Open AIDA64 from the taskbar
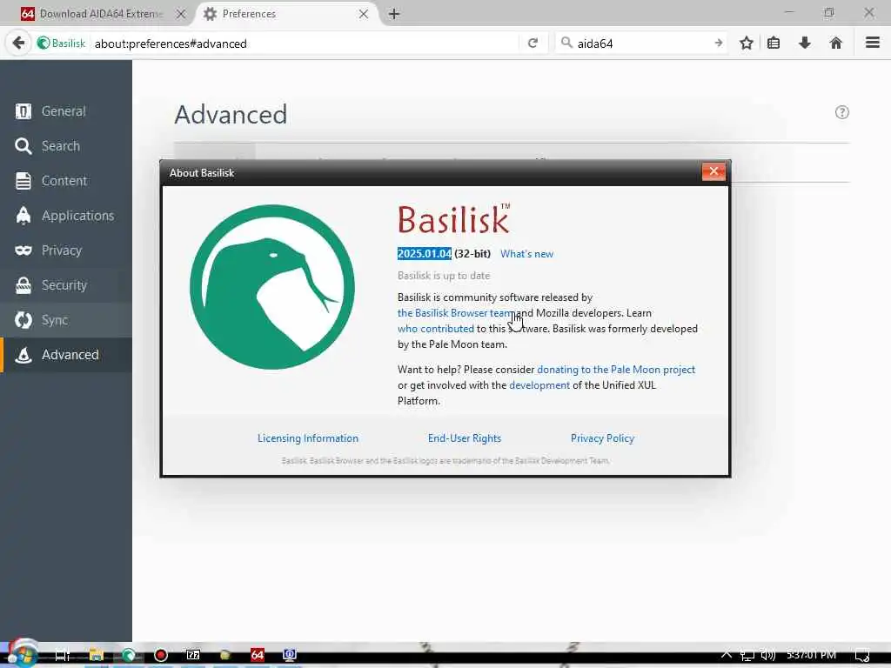 point(258,655)
